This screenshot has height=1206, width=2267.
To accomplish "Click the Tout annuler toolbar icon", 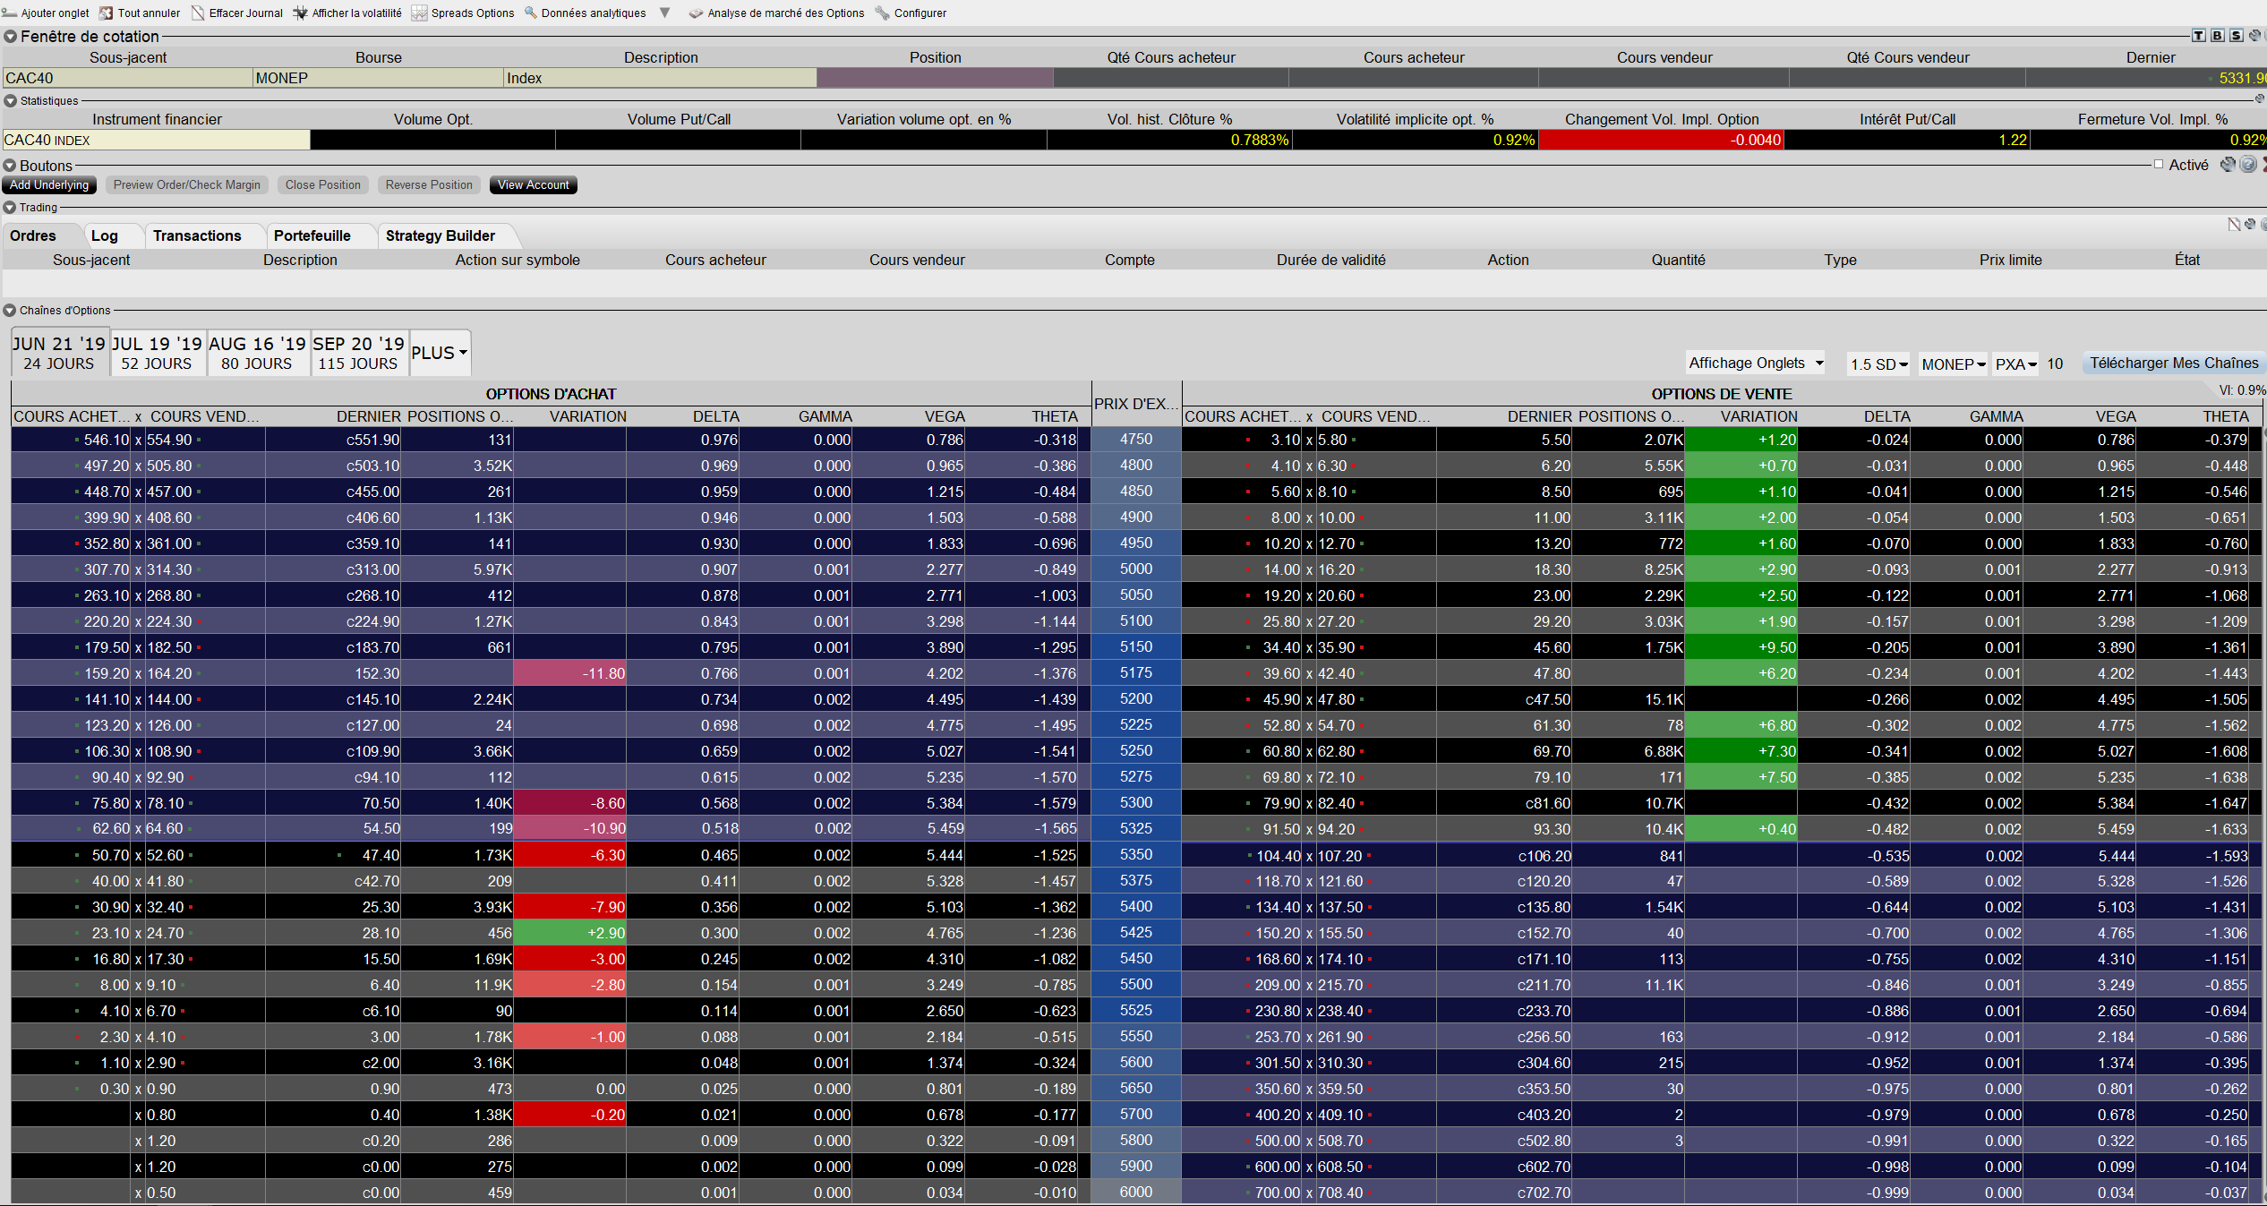I will 107,13.
